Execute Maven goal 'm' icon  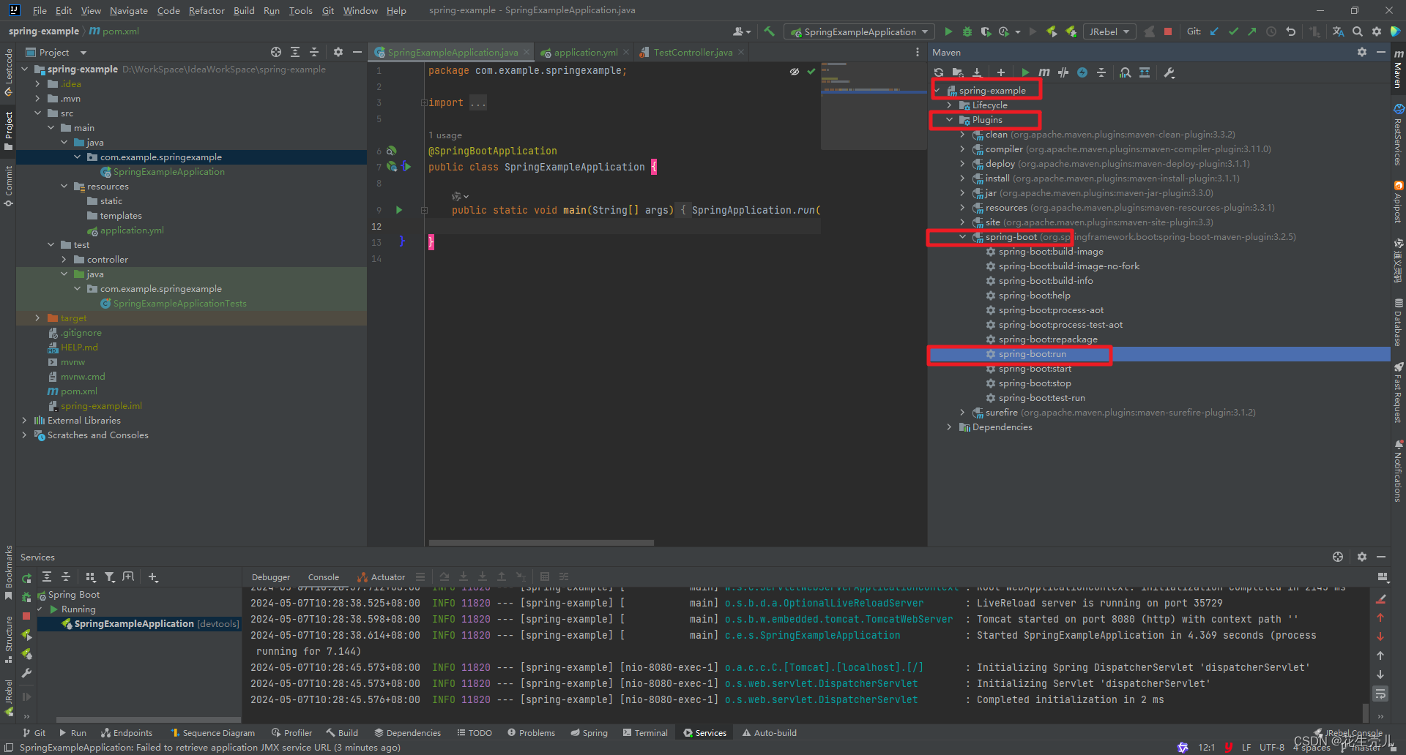pos(1044,72)
